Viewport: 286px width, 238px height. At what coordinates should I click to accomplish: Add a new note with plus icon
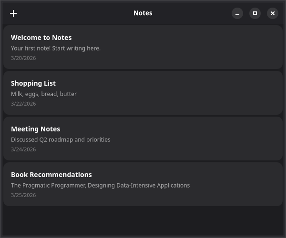[x=13, y=13]
